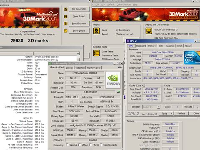Viewport: 200px width, 150px height.
Task: Open the Online Services menu
Action: [124, 5]
